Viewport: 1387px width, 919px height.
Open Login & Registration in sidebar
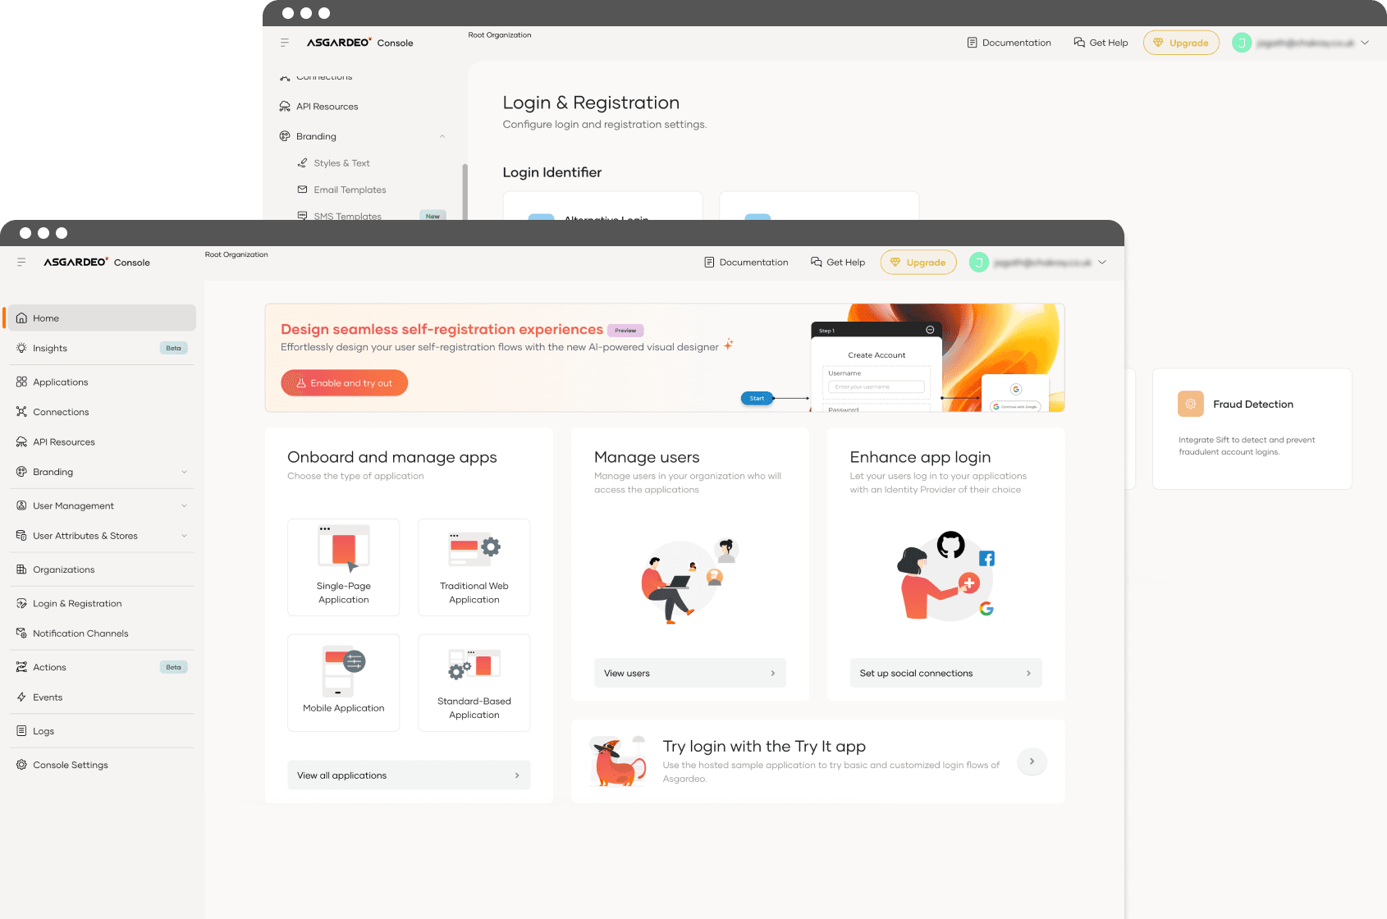tap(77, 604)
